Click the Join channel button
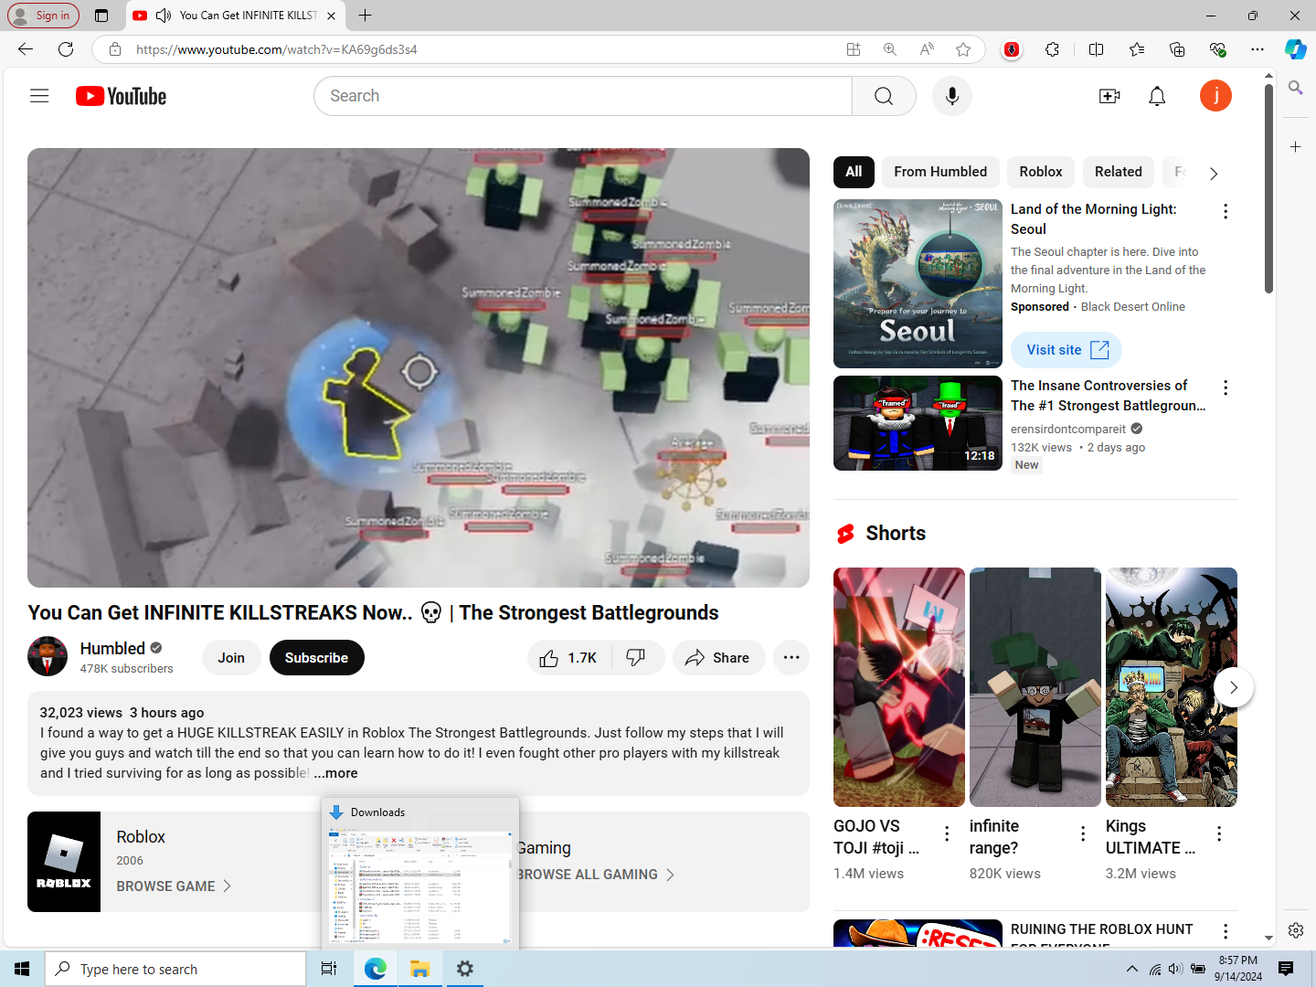1316x987 pixels. [231, 658]
